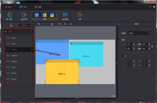Click the greyed button beside the crop checkbox
The image size is (157, 103).
pos(149,56)
